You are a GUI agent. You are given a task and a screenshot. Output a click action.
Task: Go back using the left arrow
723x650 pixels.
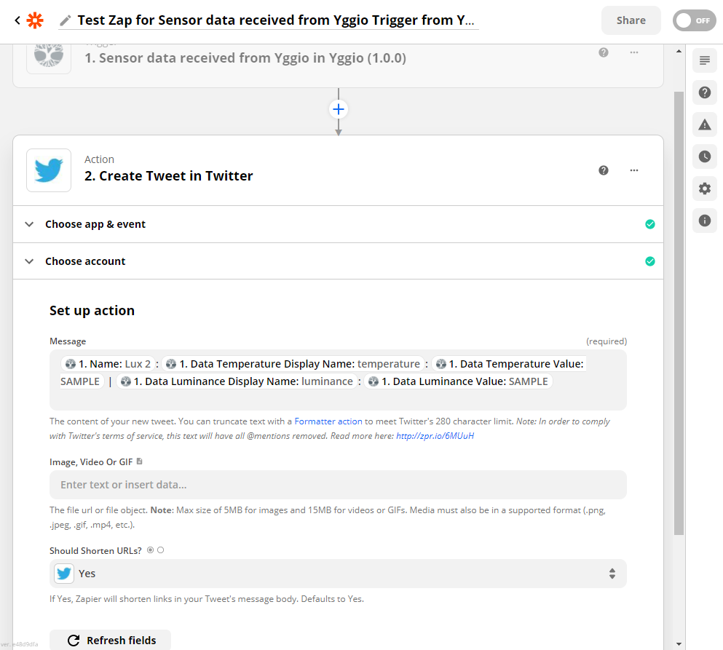pos(17,20)
